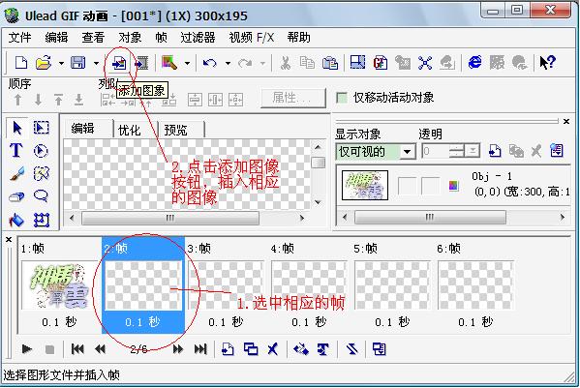The width and height of the screenshot is (580, 388).
Task: Open the Save dropdown arrow
Action: point(96,63)
